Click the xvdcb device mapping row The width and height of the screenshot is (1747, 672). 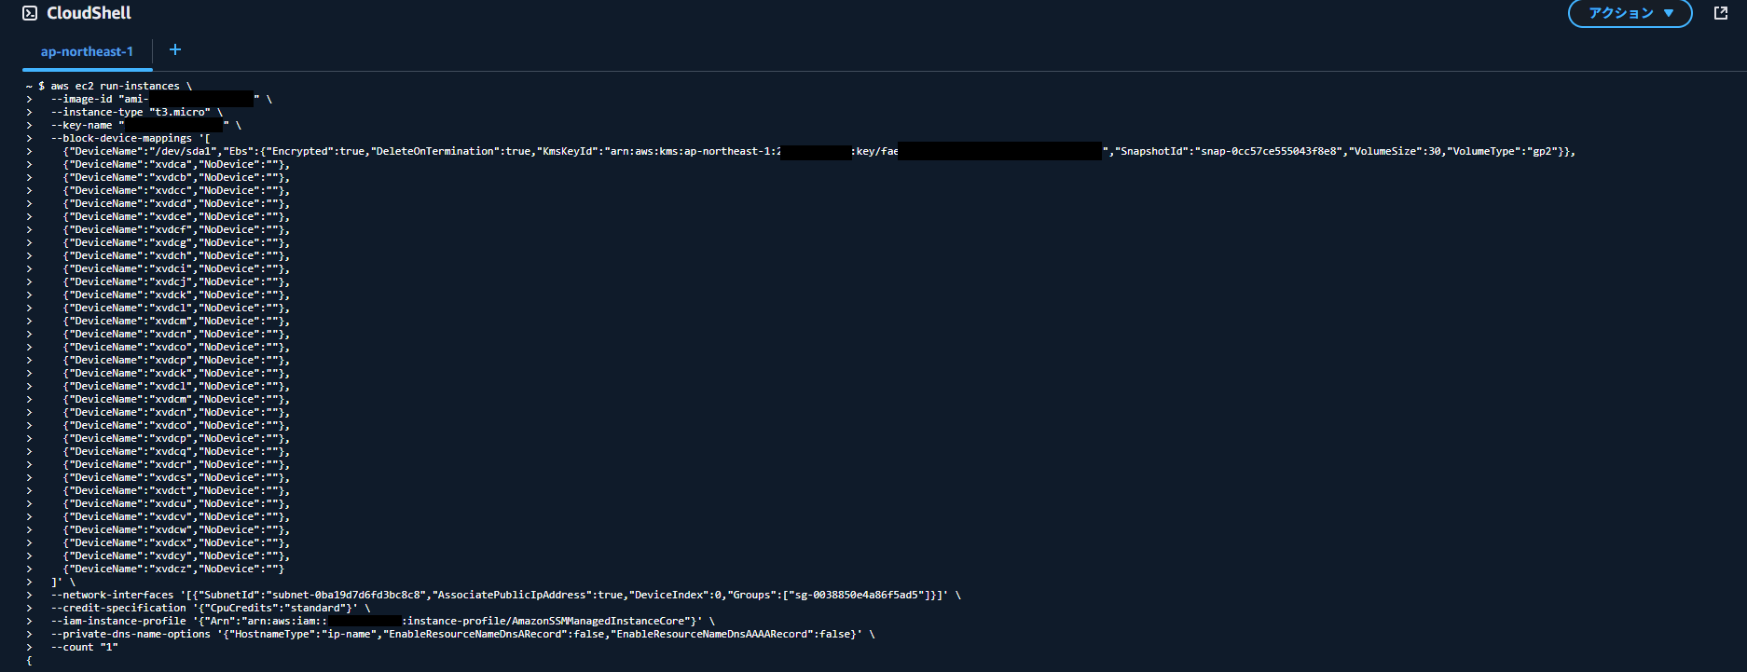176,177
